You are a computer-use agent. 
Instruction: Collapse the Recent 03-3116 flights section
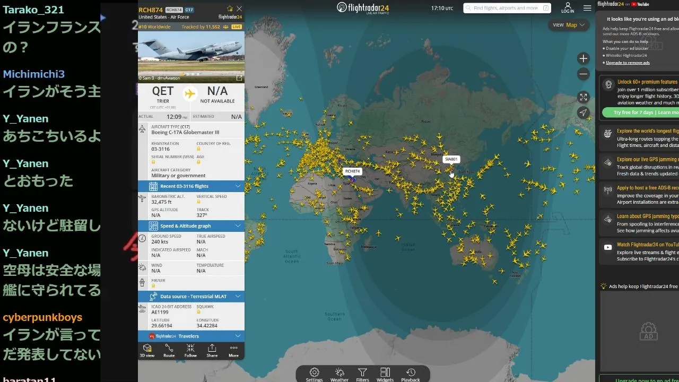click(x=191, y=186)
